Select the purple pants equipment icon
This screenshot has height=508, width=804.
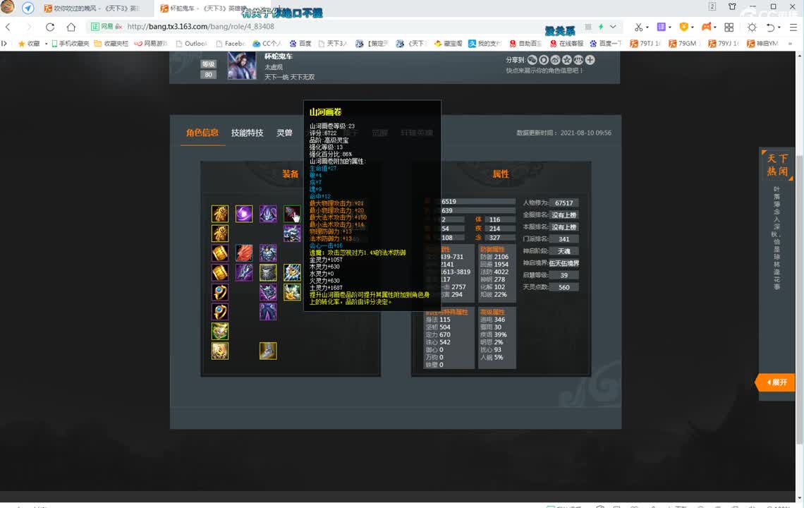268,311
